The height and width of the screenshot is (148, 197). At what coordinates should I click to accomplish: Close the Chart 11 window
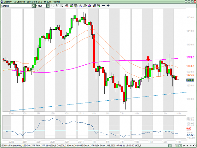195,2
